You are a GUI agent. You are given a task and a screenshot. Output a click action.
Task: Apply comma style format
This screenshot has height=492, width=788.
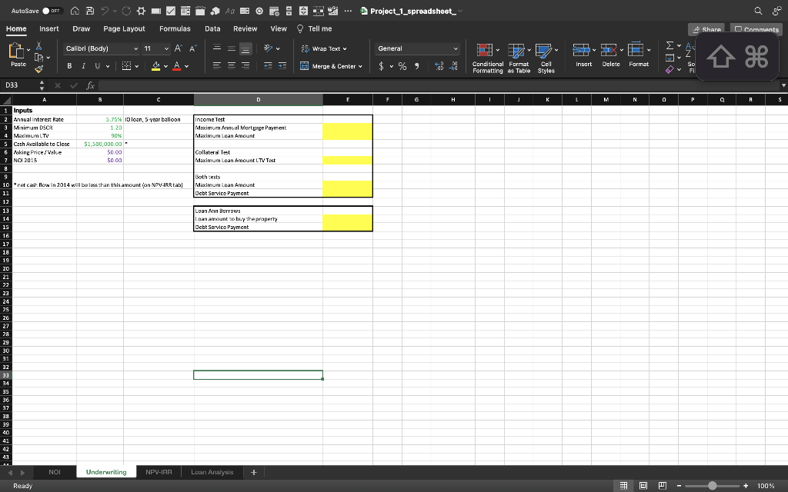click(x=416, y=66)
